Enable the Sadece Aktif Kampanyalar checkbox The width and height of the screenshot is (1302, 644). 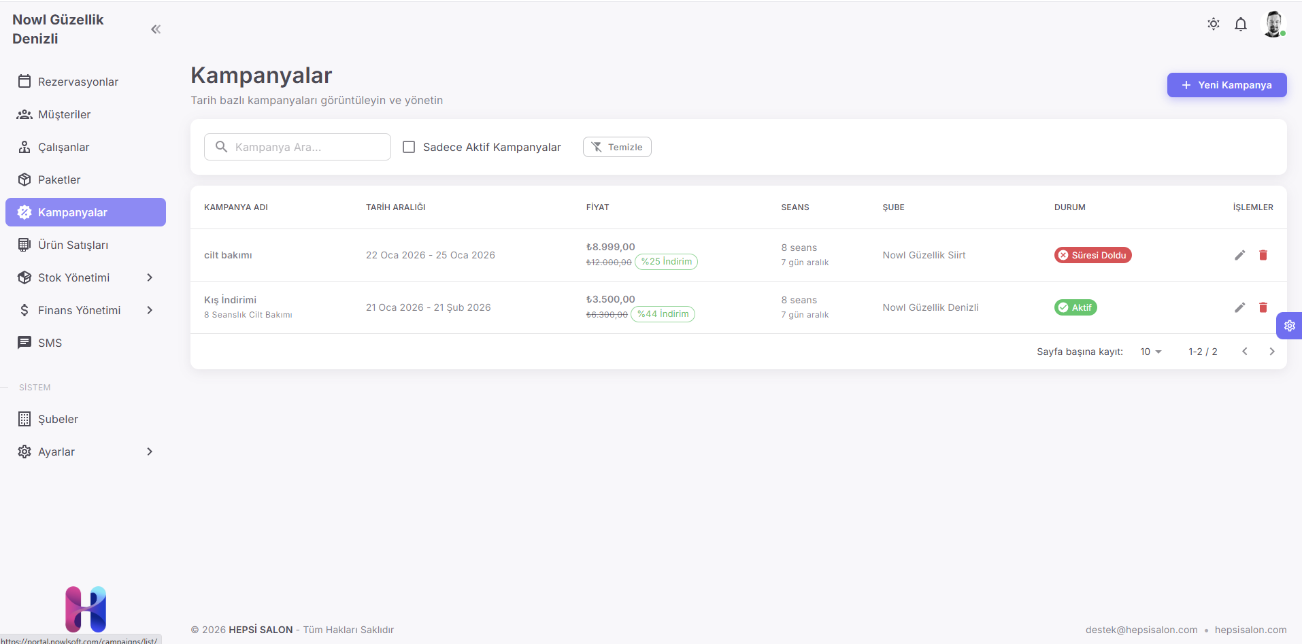(409, 147)
